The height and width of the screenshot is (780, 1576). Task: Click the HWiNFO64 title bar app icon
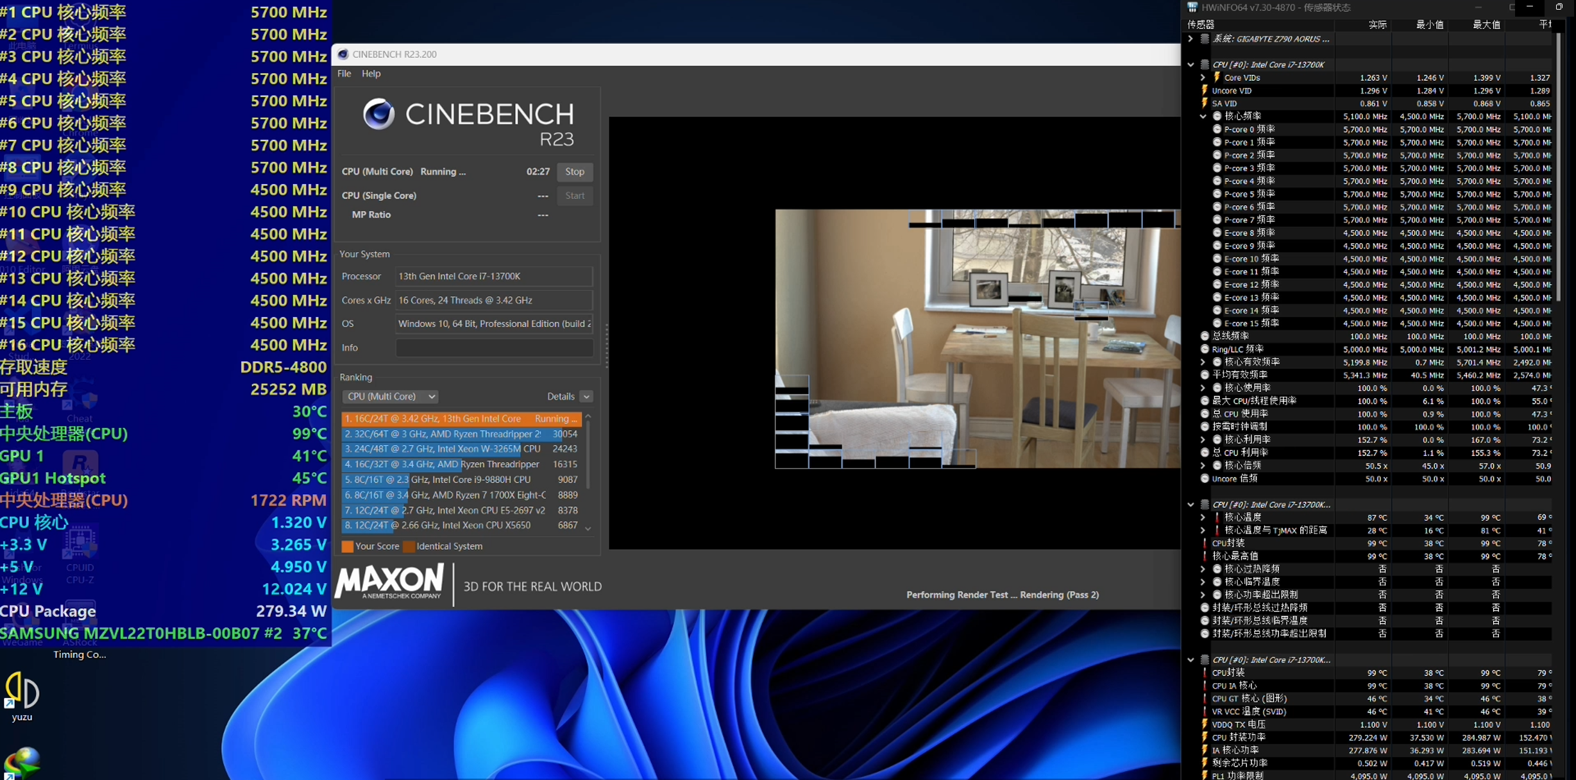tap(1192, 7)
